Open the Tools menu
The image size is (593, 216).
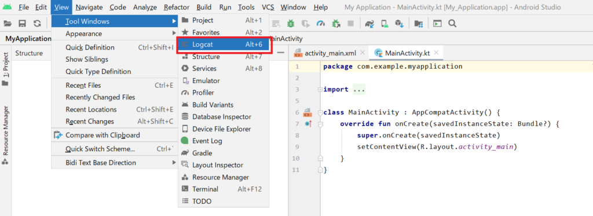coord(246,7)
